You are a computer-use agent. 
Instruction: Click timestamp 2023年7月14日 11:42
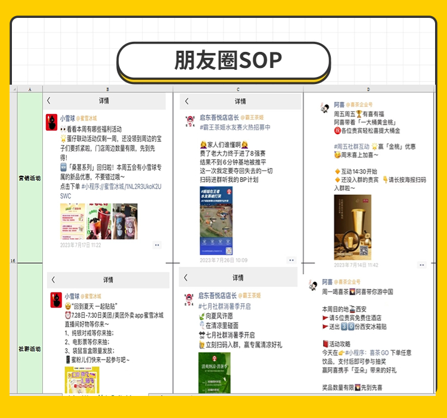tap(356, 265)
